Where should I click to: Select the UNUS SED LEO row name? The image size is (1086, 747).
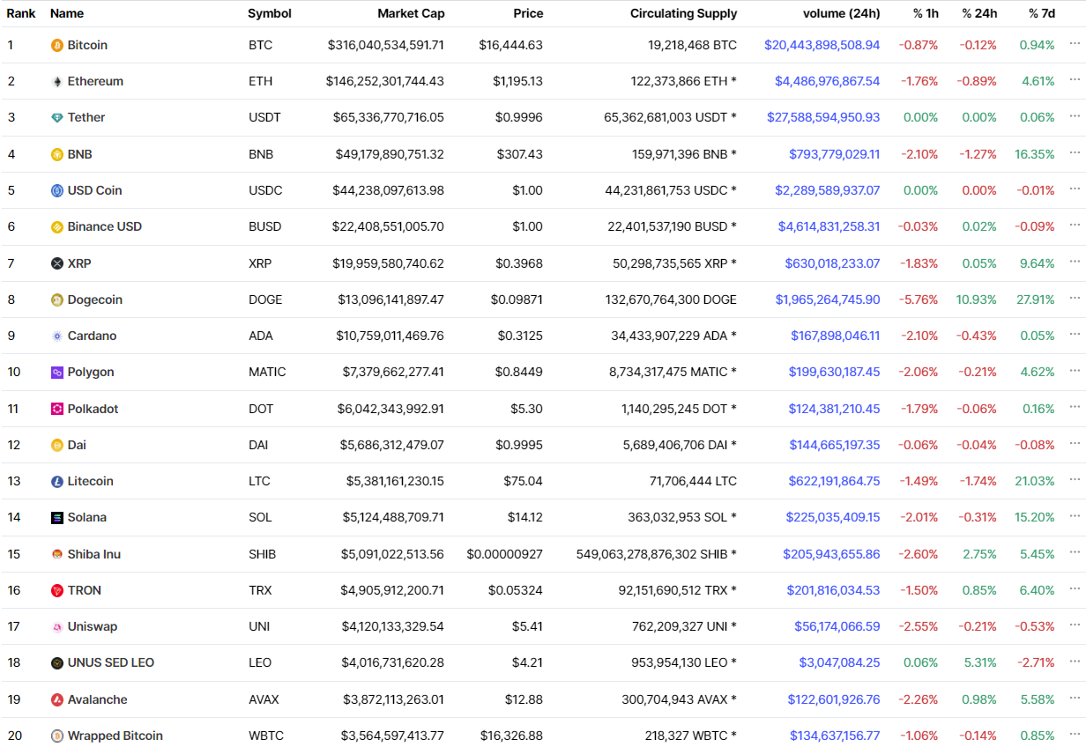pyautogui.click(x=111, y=662)
